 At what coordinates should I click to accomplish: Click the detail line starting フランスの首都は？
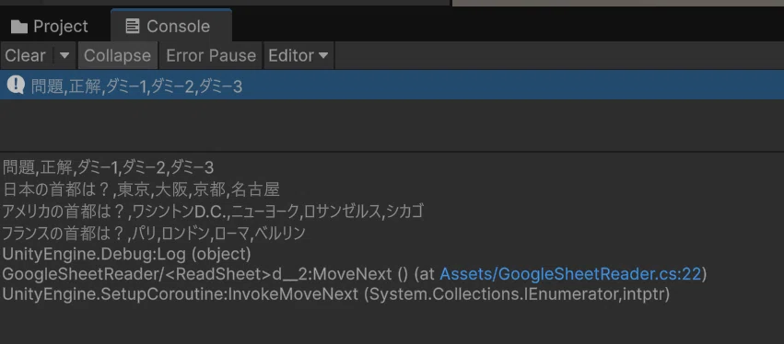tap(154, 233)
